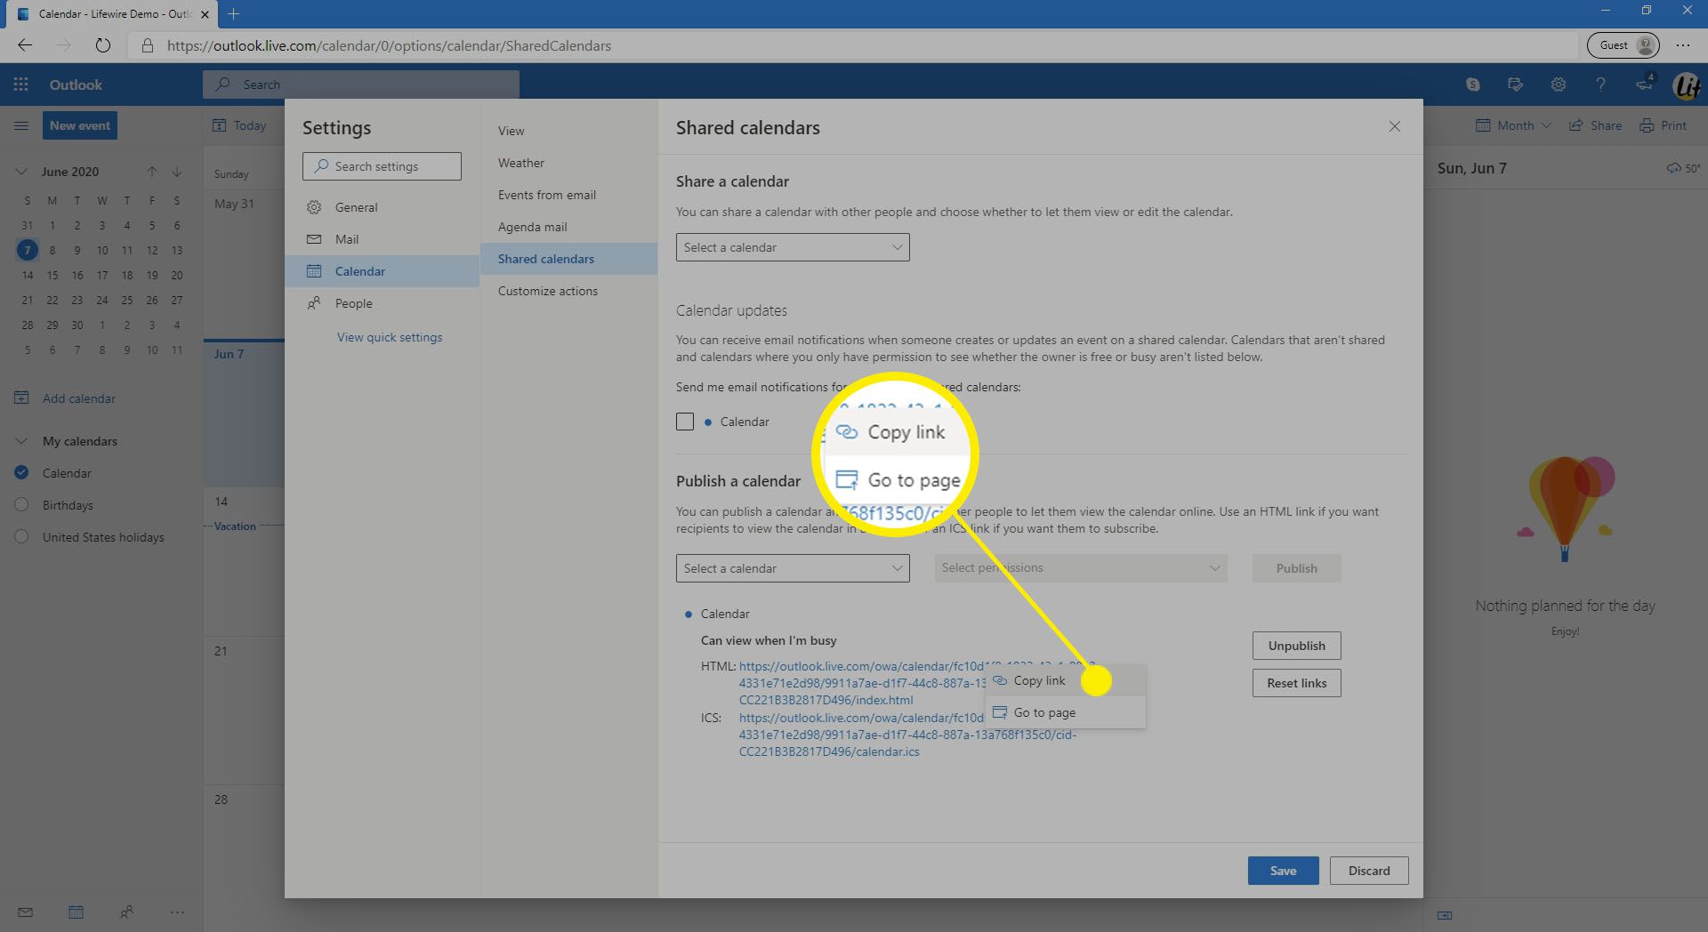1708x932 pixels.
Task: Enable email notifications checkbox for Calendar
Action: (685, 422)
